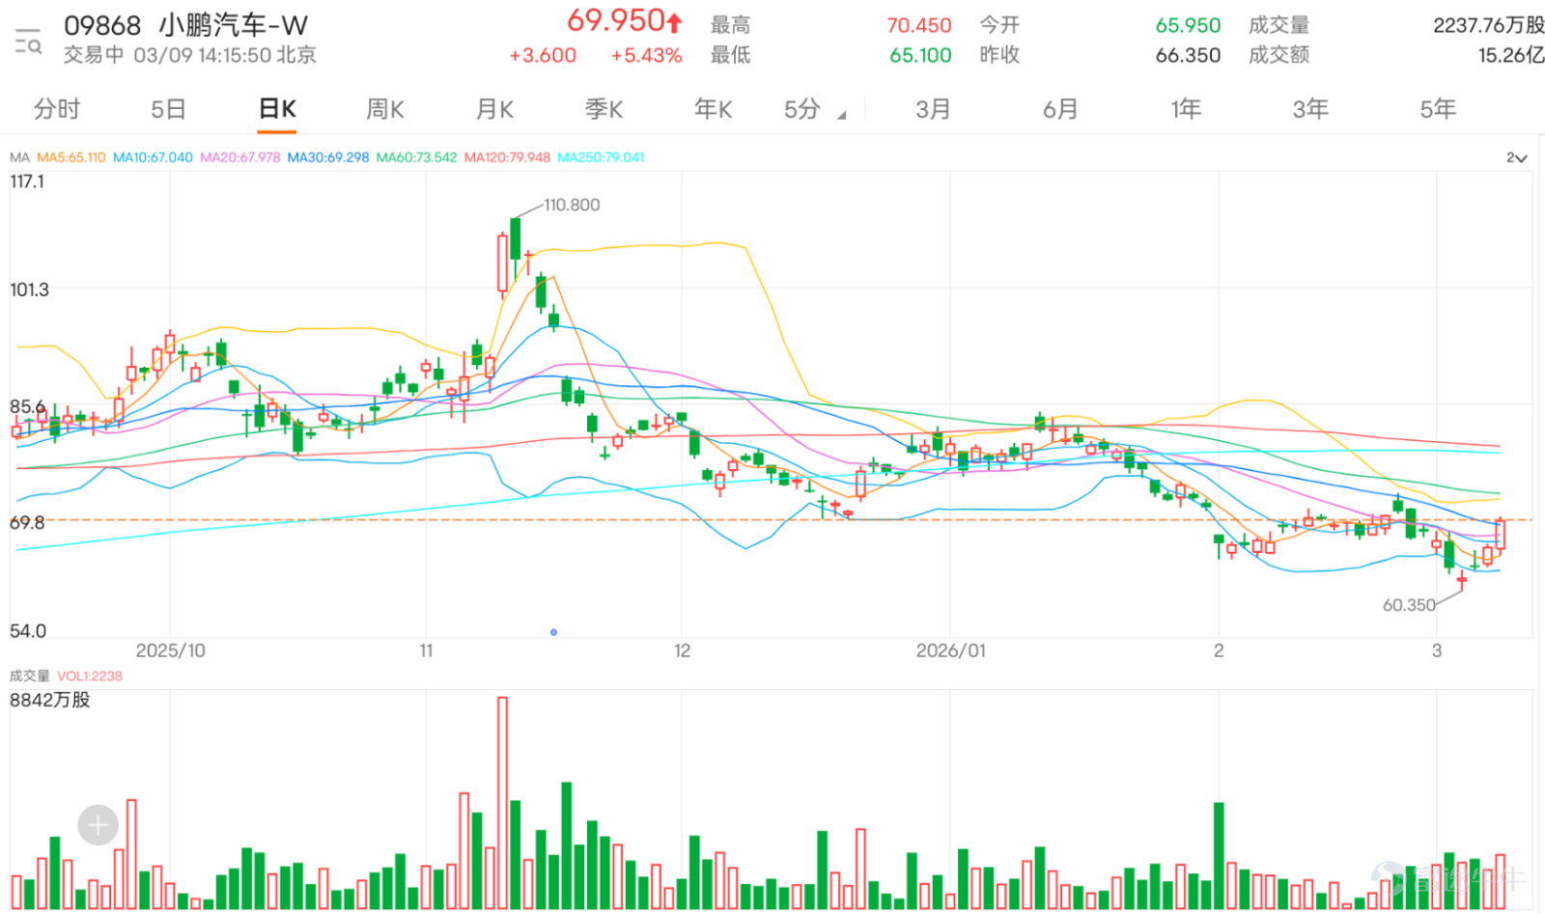Open the stock search list icon
The width and height of the screenshot is (1545, 914).
tap(28, 41)
